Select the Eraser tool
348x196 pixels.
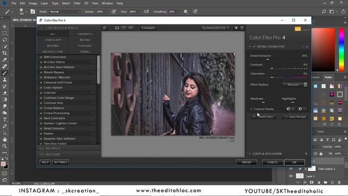[4, 93]
